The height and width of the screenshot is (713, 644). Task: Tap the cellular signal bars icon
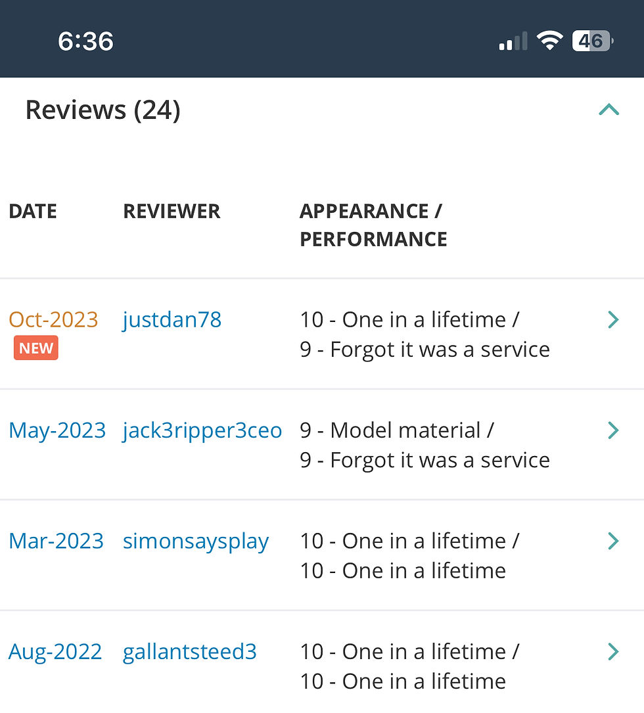(x=513, y=41)
